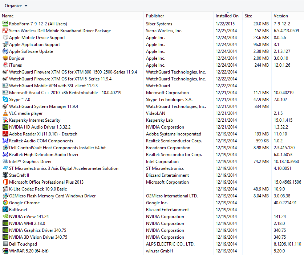Click the WatchGuard Mobile VPN icon
The height and width of the screenshot is (255, 304).
click(x=5, y=85)
